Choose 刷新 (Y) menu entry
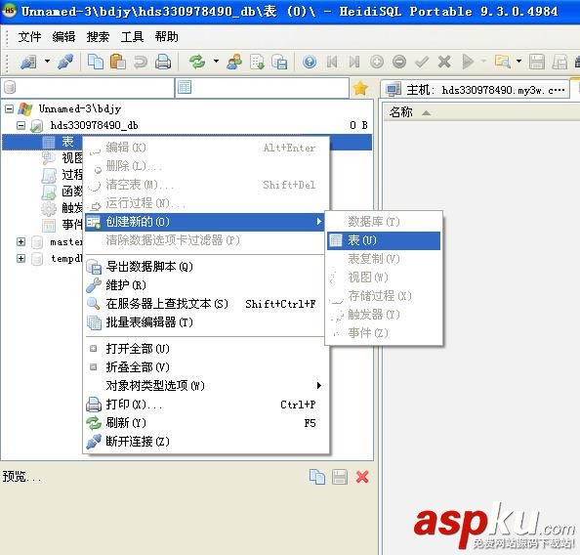The height and width of the screenshot is (555, 580). (x=204, y=423)
